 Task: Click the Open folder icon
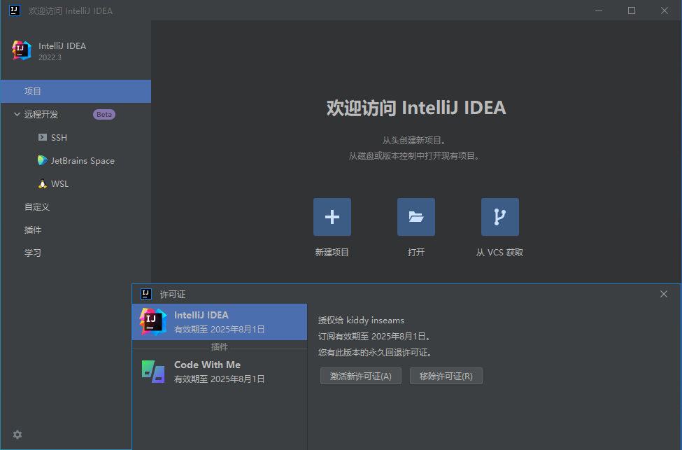415,217
